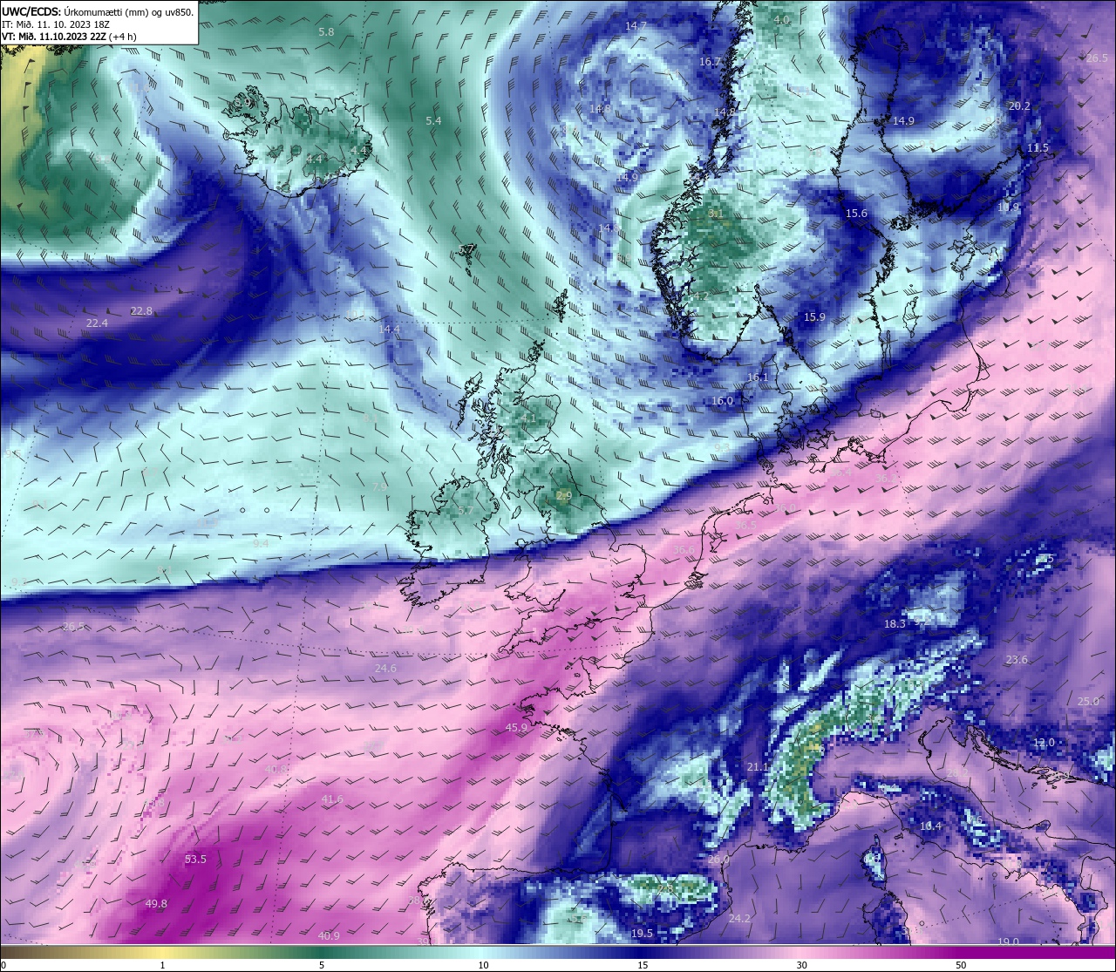Click the 22.8 value label

[141, 311]
